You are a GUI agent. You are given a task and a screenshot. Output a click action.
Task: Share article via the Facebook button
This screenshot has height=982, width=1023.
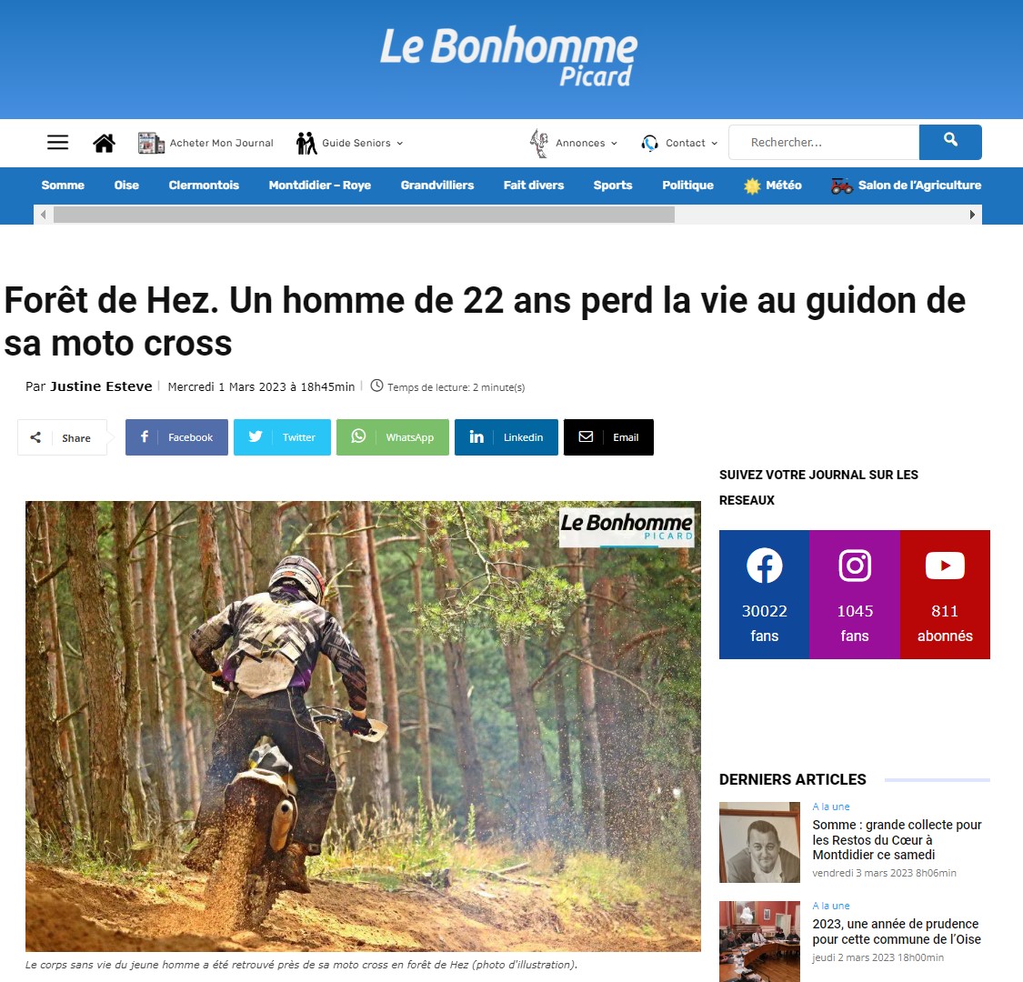(x=176, y=437)
